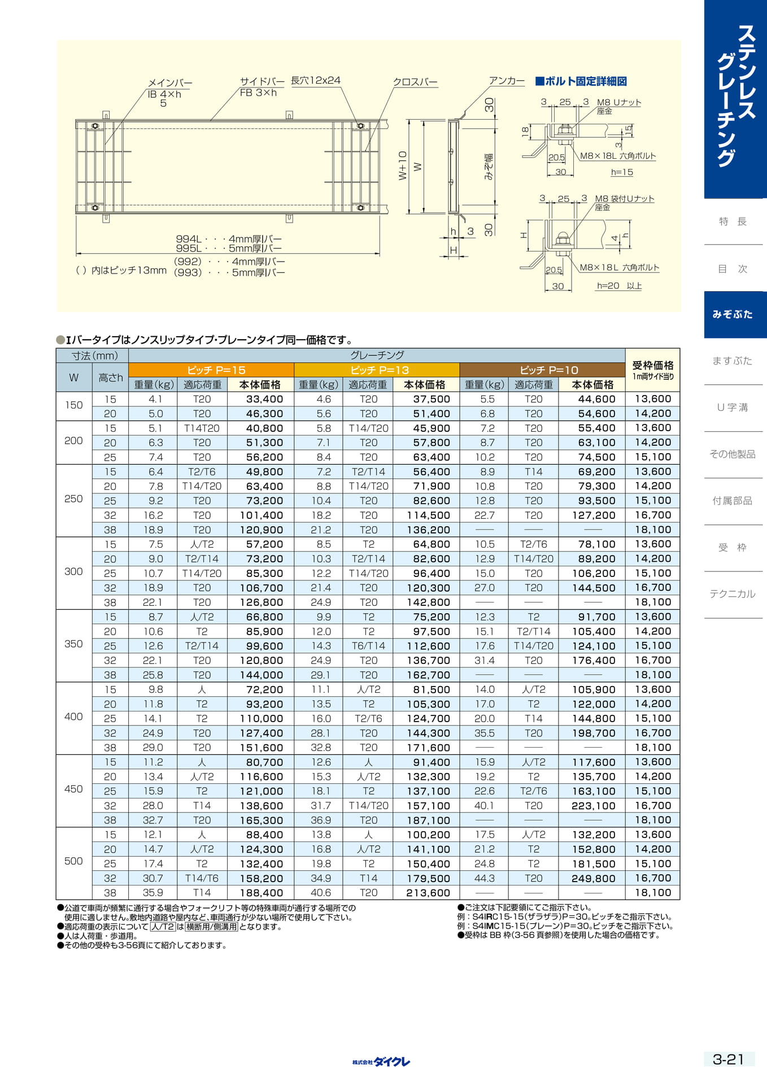Open the テクニカル section tab

pos(733,594)
